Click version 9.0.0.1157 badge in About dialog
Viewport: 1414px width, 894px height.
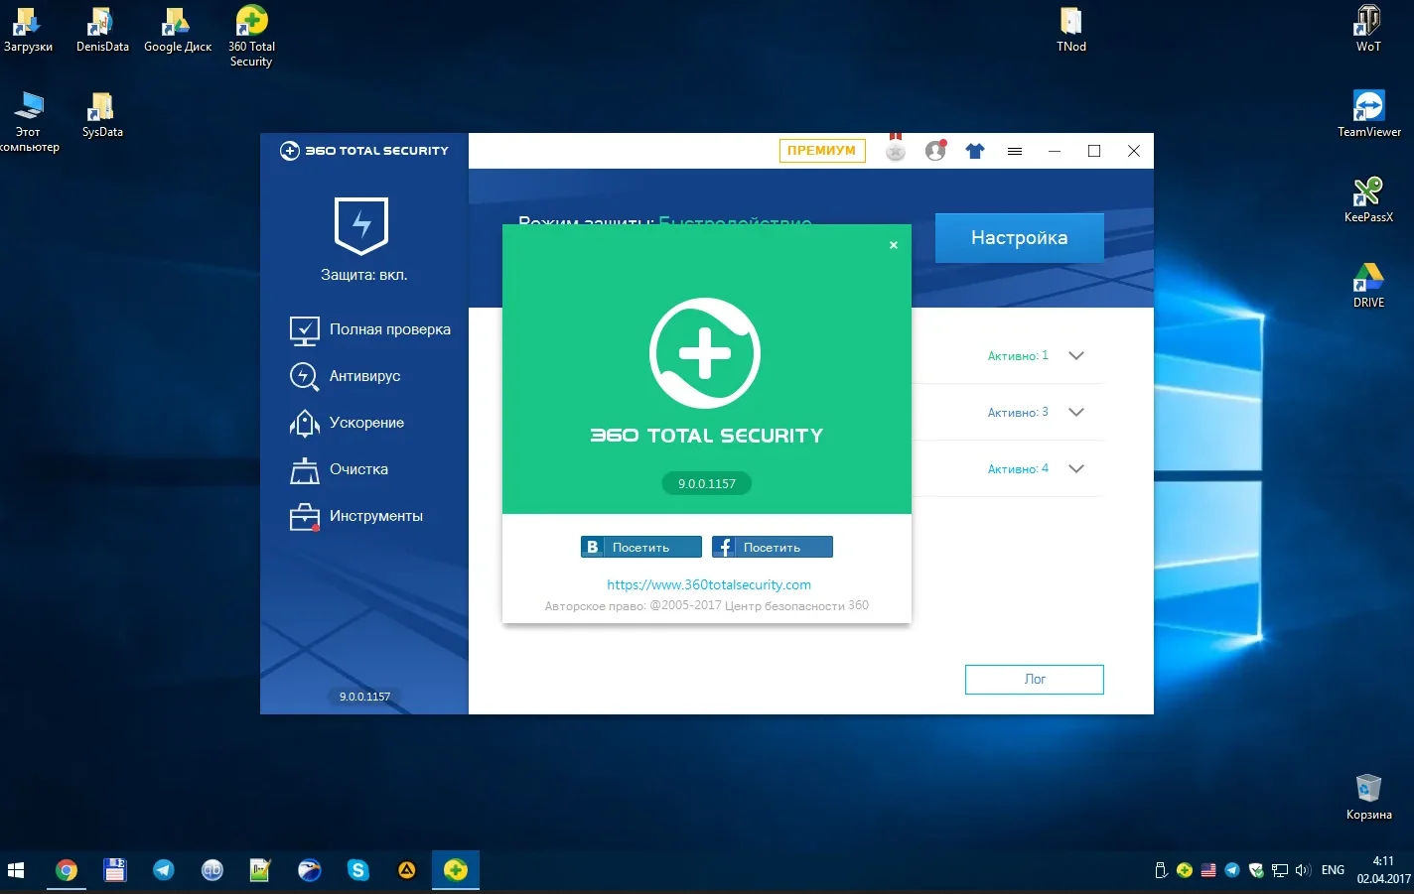707,484
